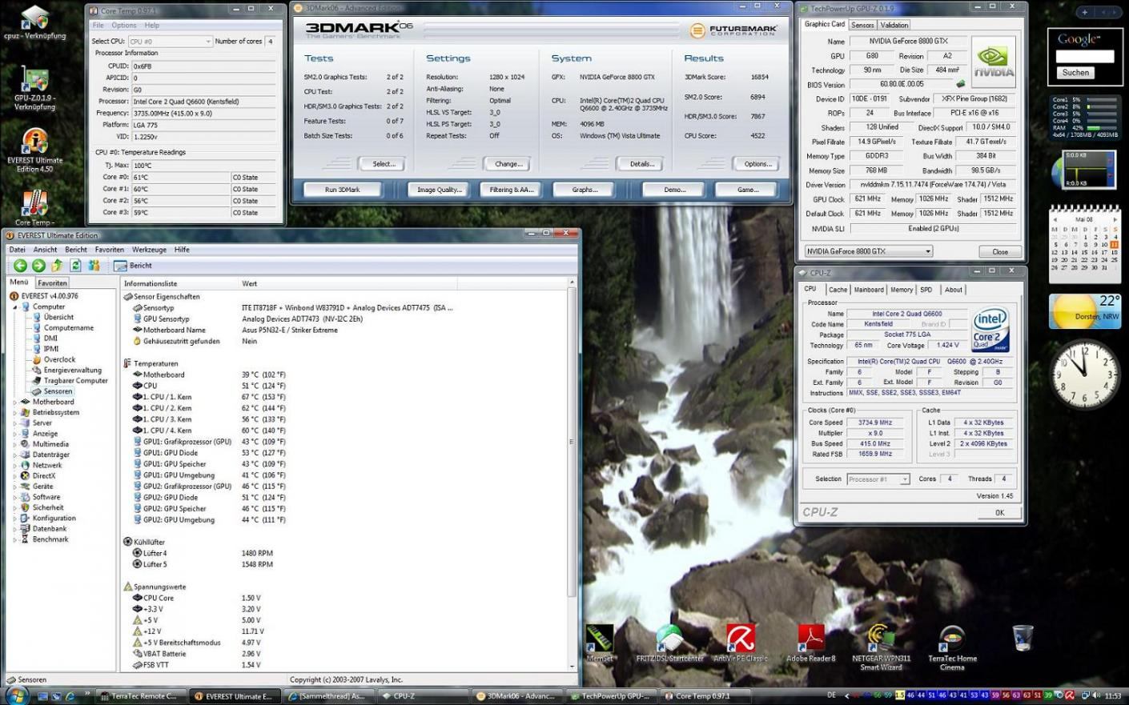
Task: Click Select button under 3DMark Tests
Action: 384,164
